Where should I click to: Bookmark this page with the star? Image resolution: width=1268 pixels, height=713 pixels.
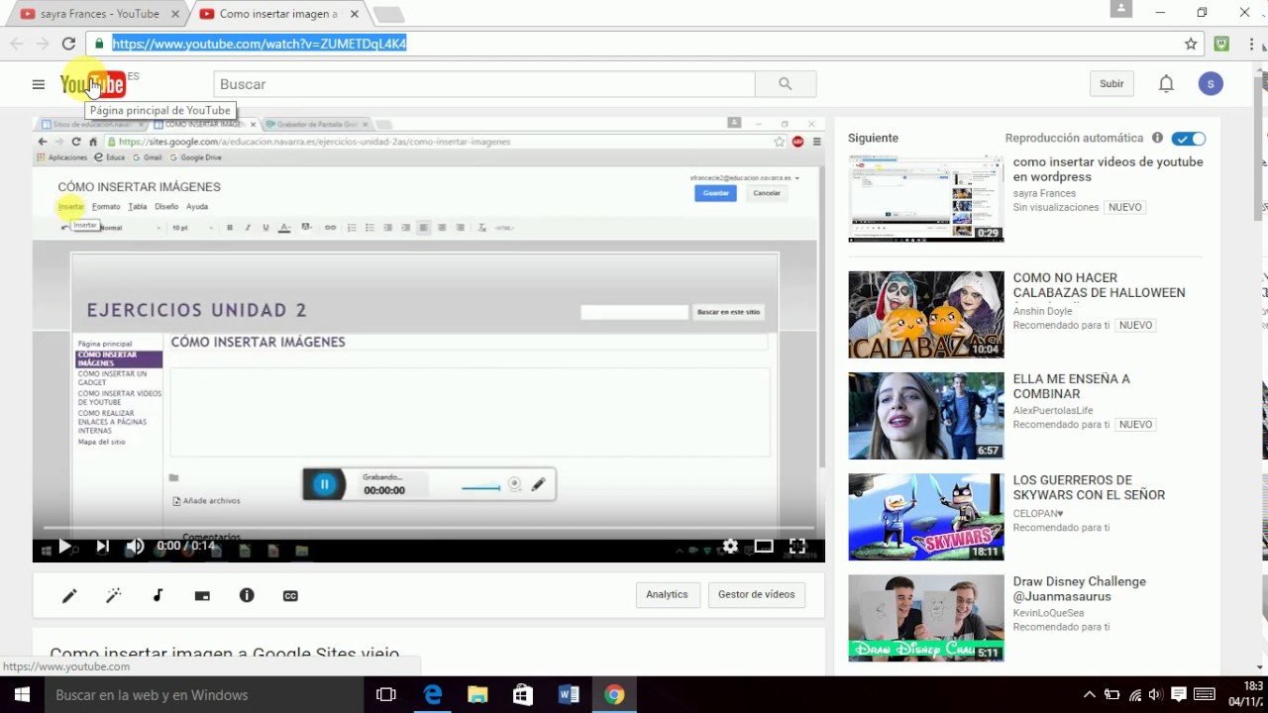(1191, 44)
